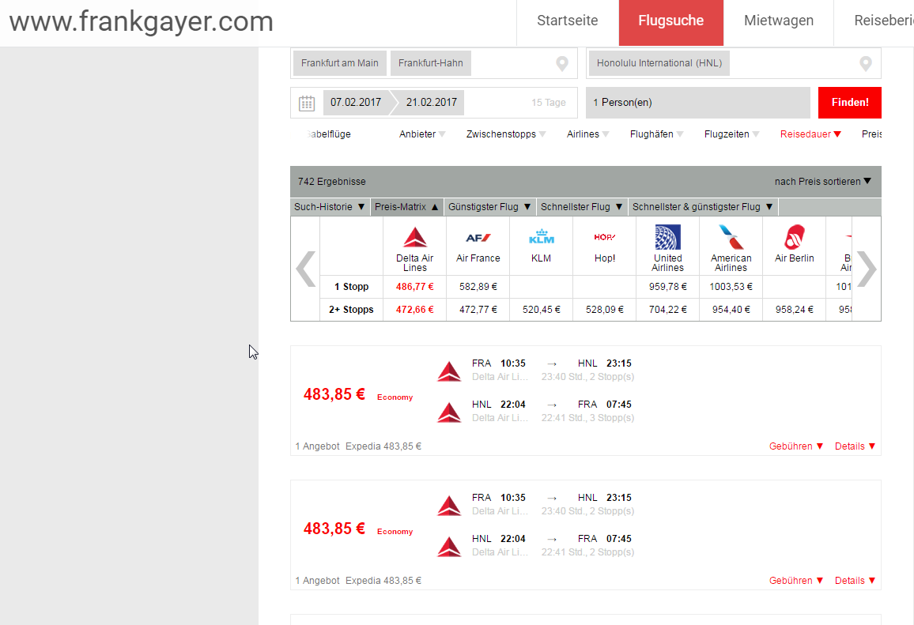
Task: Select the American Airlines logo
Action: [x=731, y=237]
